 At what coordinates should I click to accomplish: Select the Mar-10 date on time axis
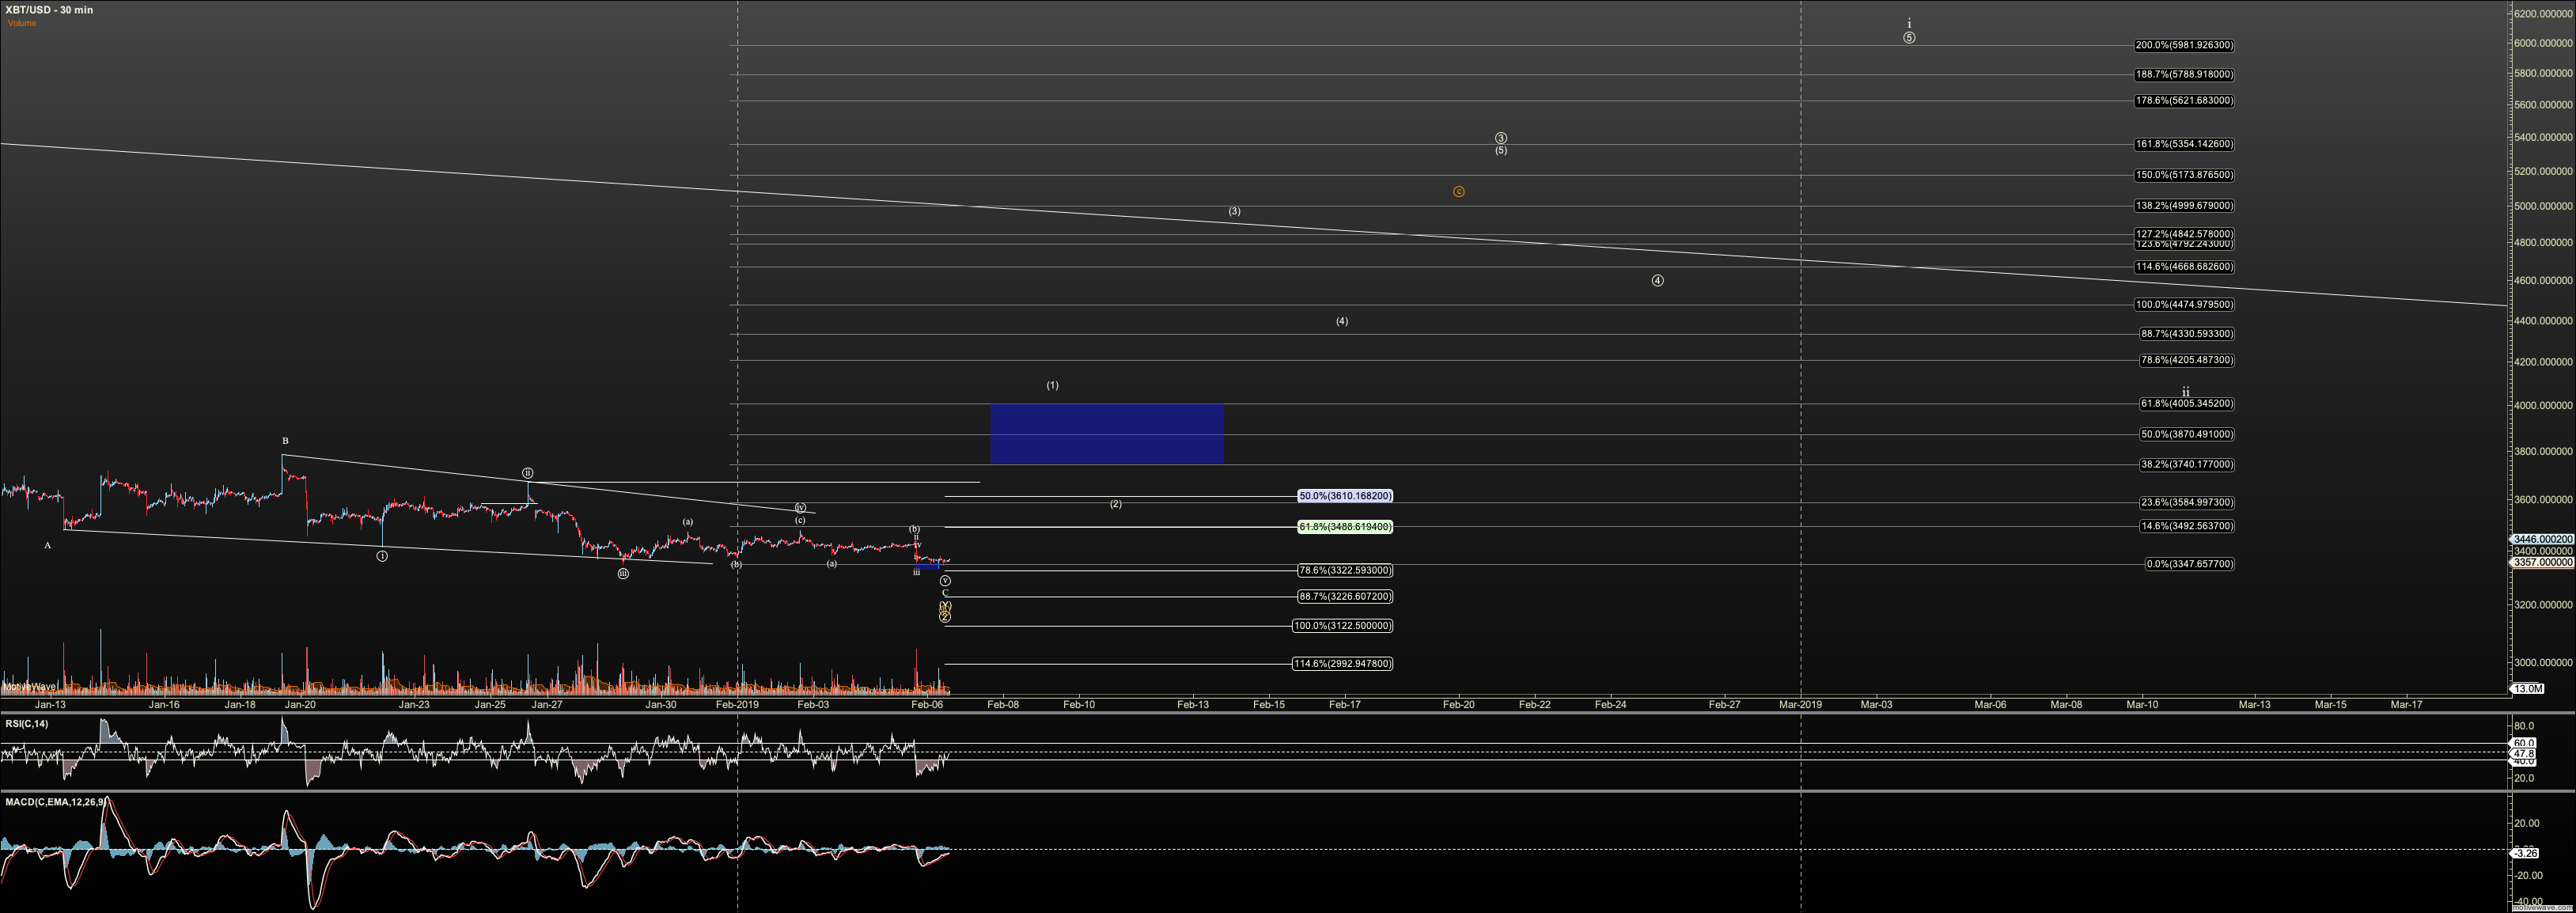coord(2142,705)
